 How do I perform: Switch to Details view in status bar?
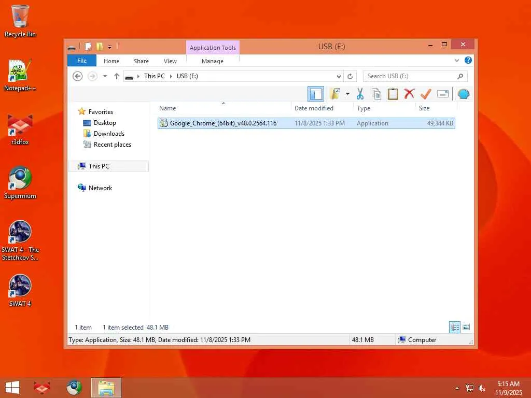[x=454, y=328]
